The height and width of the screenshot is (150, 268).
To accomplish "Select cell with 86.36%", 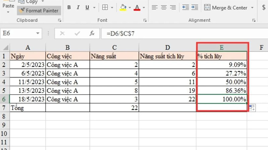I will pyautogui.click(x=222, y=90).
